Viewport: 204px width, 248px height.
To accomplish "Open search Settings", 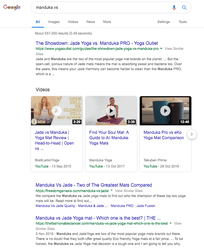I will [x=163, y=22].
